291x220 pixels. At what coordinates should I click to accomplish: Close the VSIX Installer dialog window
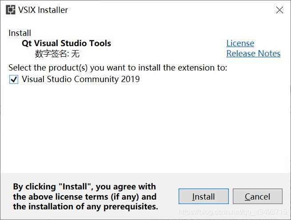279,10
